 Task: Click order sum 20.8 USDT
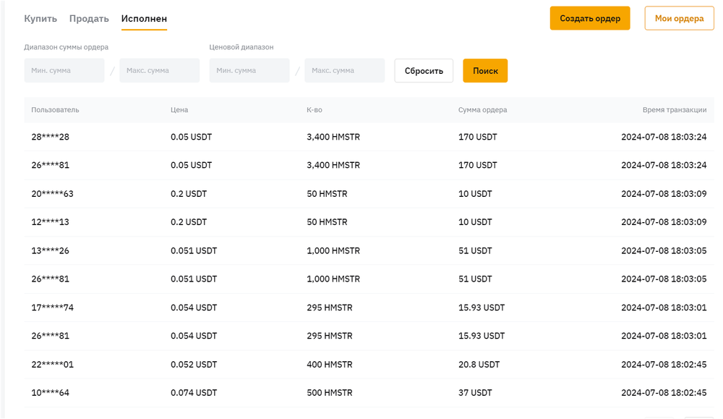(x=479, y=364)
